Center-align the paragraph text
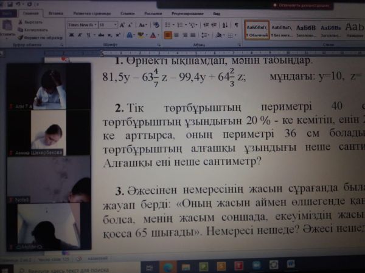Viewport: 365px width, 273px height. pyautogui.click(x=176, y=35)
